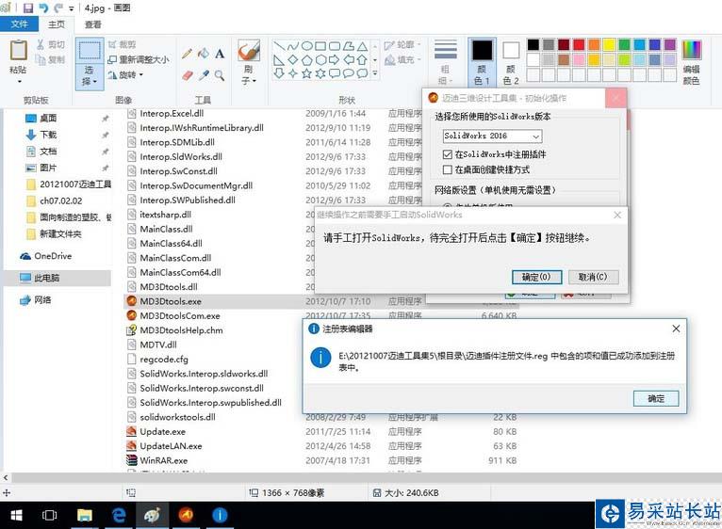Close the 注册表编辑器 dialog with X

676,329
